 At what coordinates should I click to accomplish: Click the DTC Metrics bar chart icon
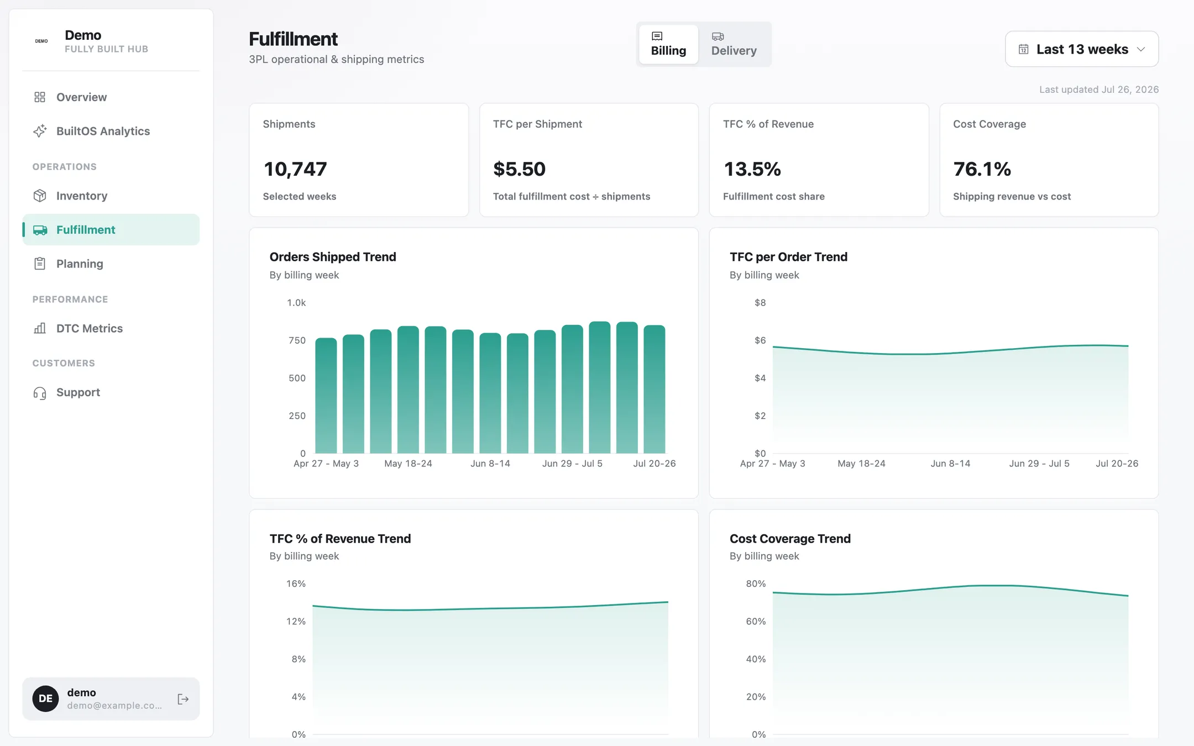coord(40,328)
